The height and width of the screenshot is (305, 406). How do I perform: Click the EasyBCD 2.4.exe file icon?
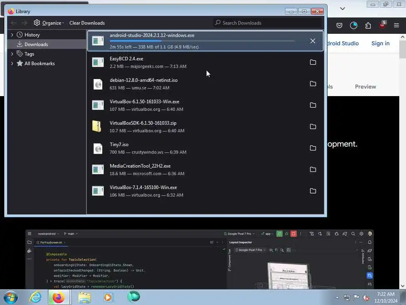coord(98,62)
